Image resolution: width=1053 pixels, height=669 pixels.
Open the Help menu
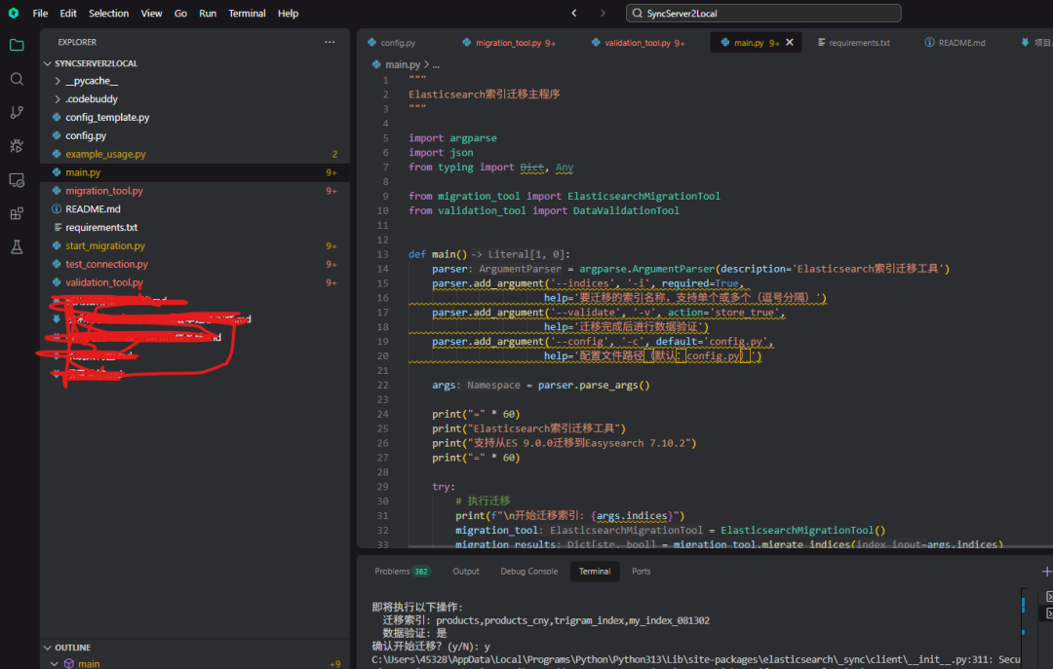pyautogui.click(x=288, y=13)
